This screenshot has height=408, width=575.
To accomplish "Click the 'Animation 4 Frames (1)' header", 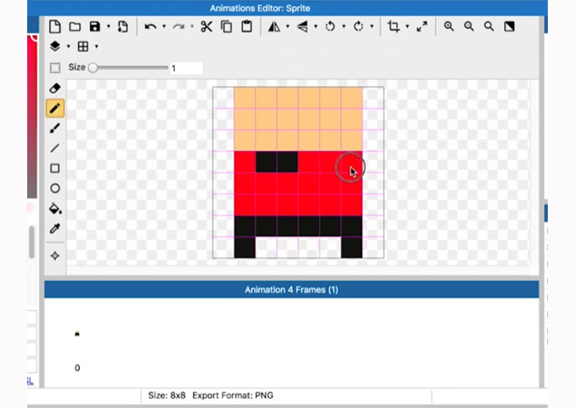I will point(292,290).
